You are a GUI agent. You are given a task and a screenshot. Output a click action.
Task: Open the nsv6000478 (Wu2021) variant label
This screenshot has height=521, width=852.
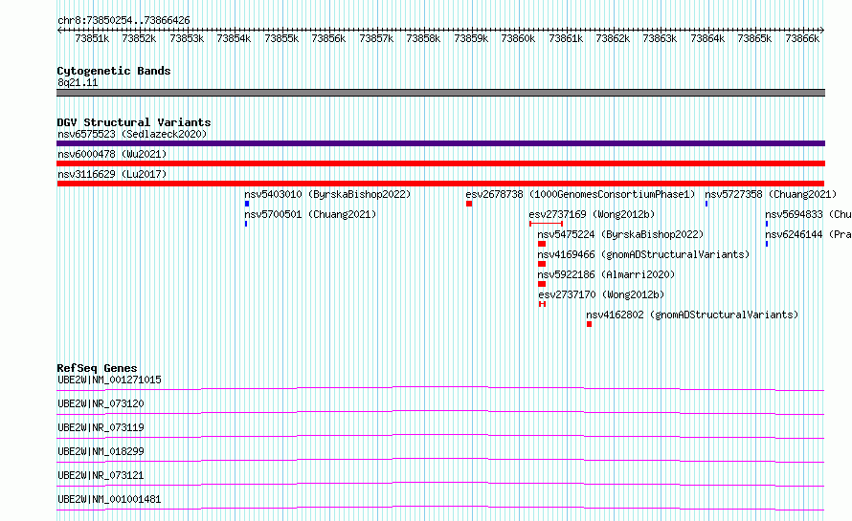tap(112, 154)
